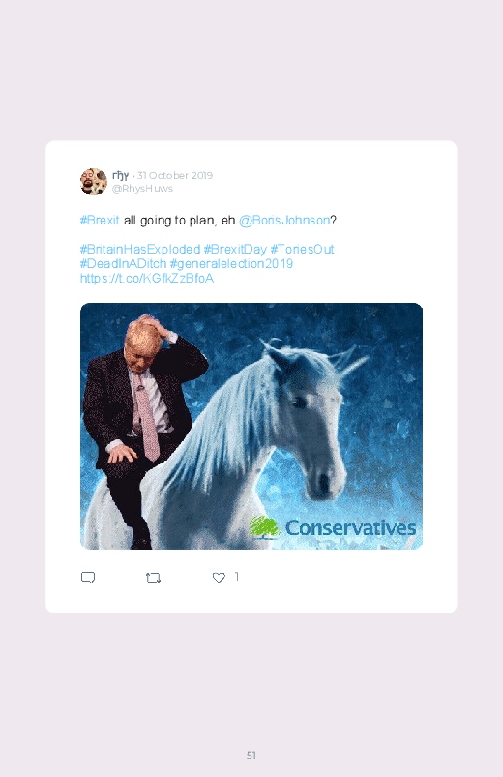
Task: Open the #ToriesOut hashtag
Action: click(x=303, y=249)
